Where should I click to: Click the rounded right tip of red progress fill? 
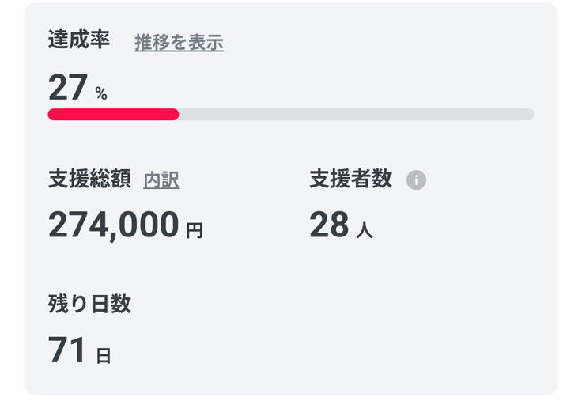(x=176, y=115)
